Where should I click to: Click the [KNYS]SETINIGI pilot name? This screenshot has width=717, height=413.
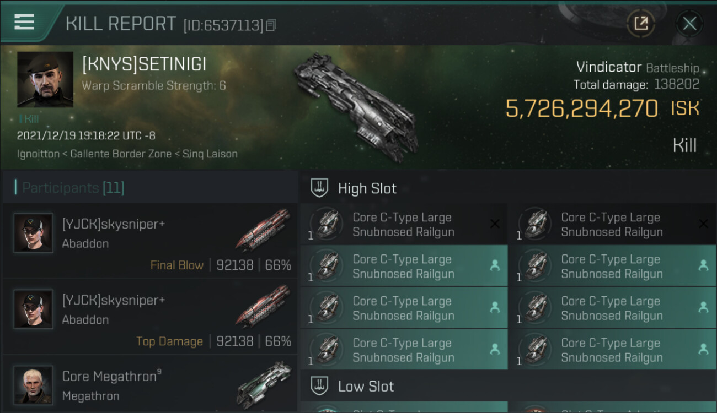coord(144,65)
